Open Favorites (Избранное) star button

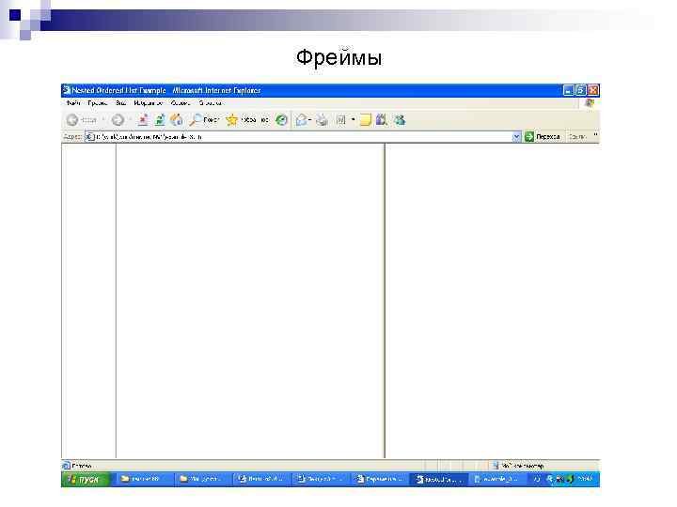[x=247, y=120]
